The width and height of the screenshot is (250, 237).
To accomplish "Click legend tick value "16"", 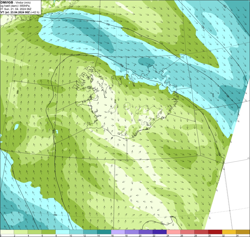I will tap(112, 235).
